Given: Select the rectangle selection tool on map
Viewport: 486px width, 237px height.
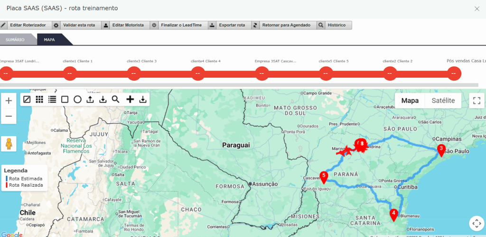Looking at the screenshot, I should click(x=65, y=100).
